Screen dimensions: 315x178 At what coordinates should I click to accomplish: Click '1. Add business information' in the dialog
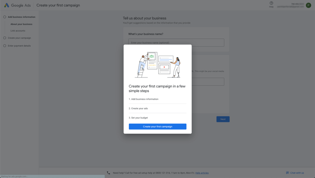[x=144, y=99]
